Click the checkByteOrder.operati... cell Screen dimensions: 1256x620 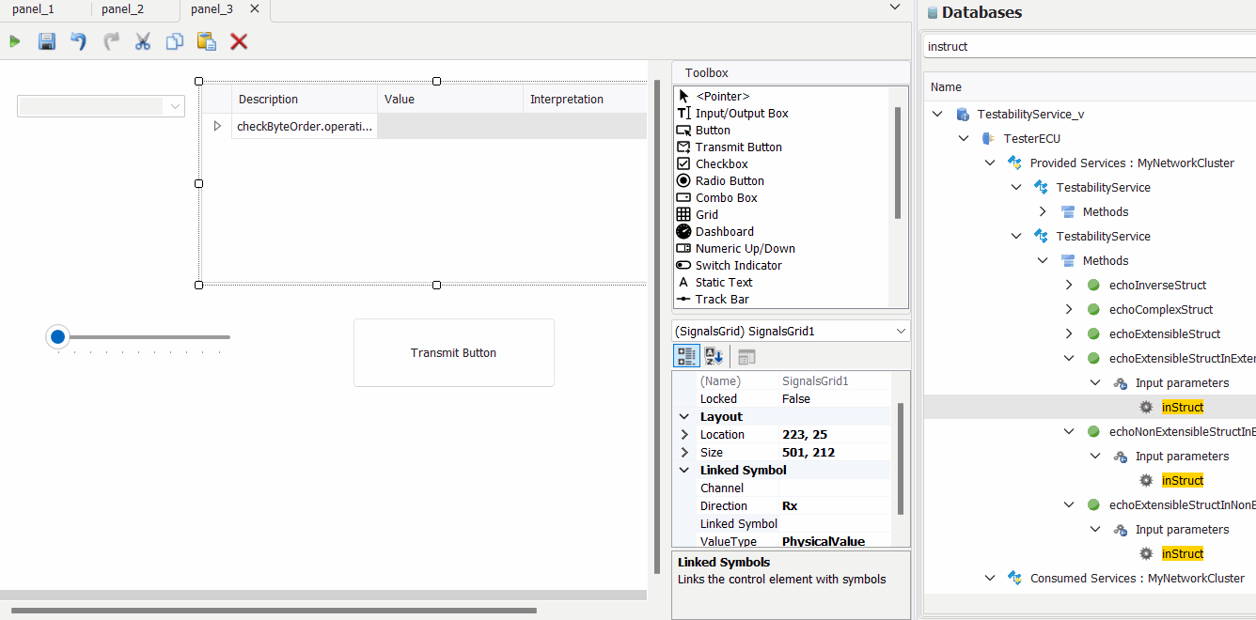(x=305, y=126)
